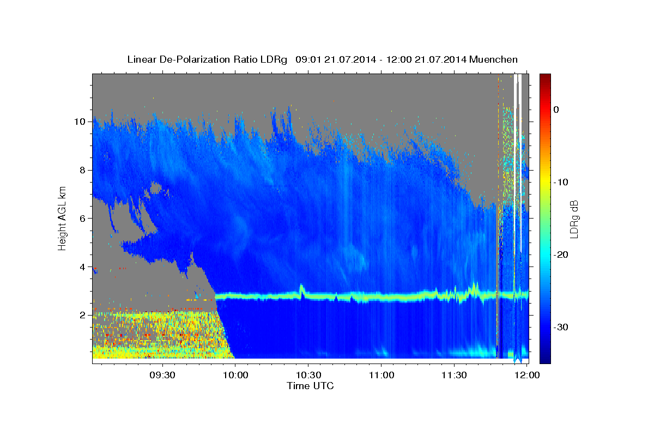Click the '10:30' time axis label

coord(308,375)
